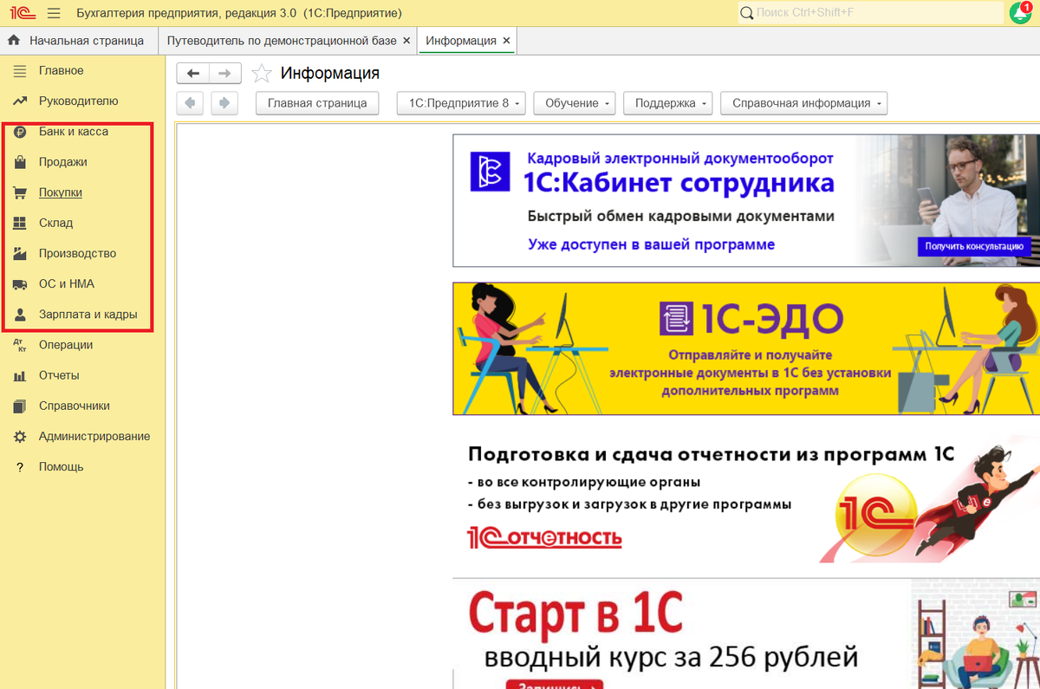1040x689 pixels.
Task: Open the 1С:Кабинет сотрудника banner
Action: pos(745,200)
